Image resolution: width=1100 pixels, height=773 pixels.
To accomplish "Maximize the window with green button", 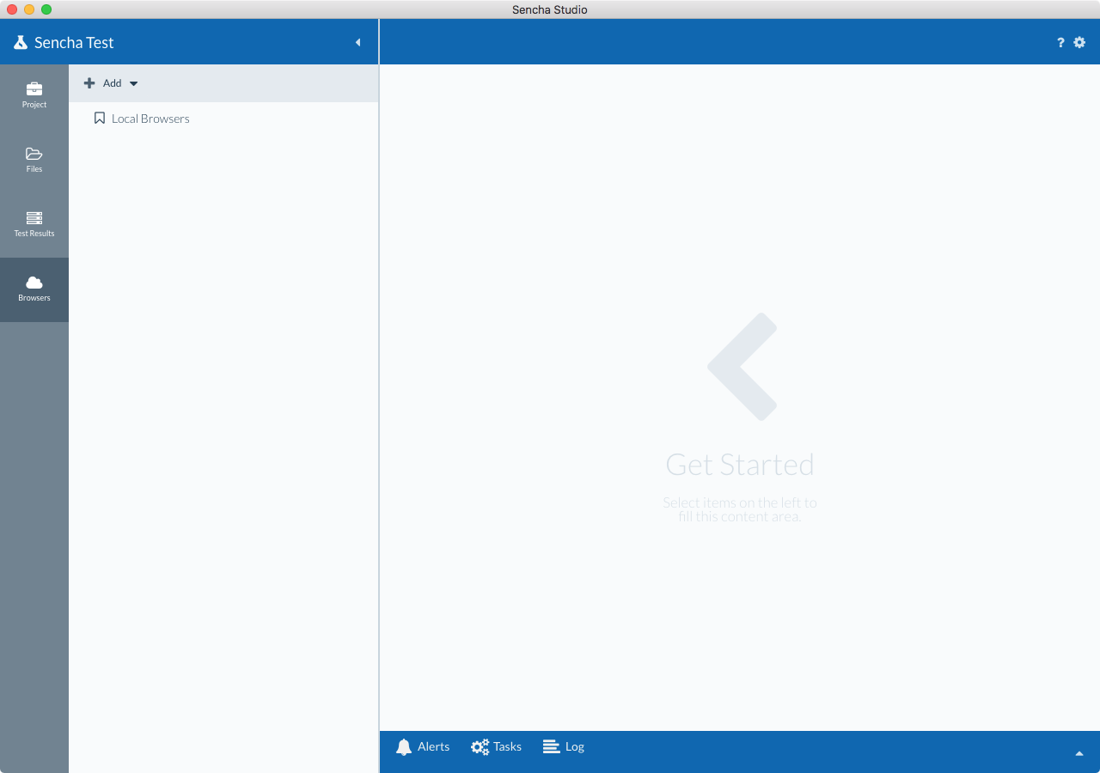I will (x=46, y=9).
